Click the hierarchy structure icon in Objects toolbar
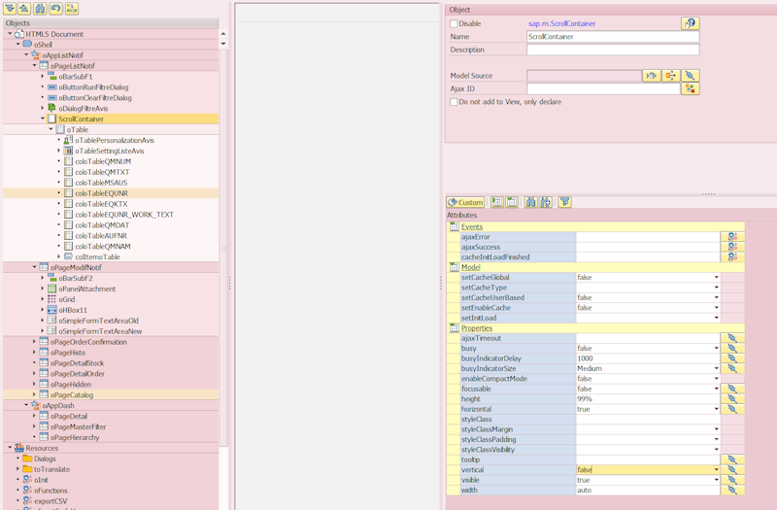Screen dimensions: 777x510 point(72,9)
